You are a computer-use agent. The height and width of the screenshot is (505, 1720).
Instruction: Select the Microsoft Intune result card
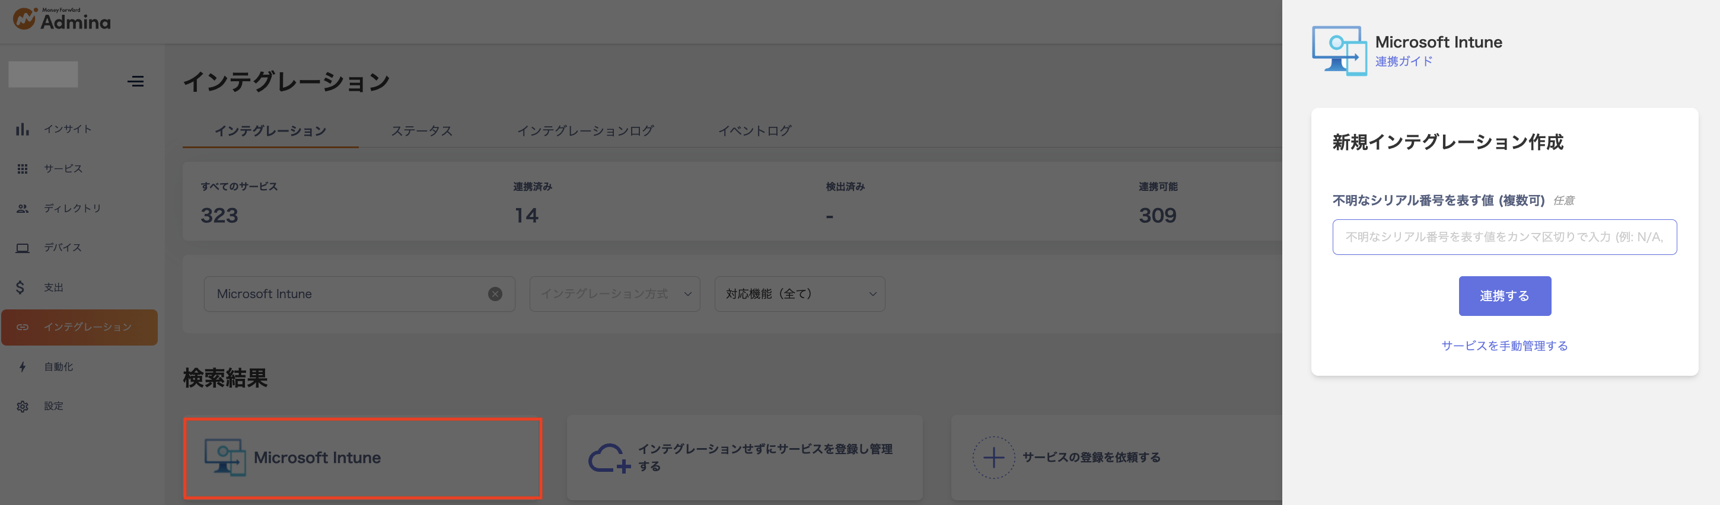point(362,458)
